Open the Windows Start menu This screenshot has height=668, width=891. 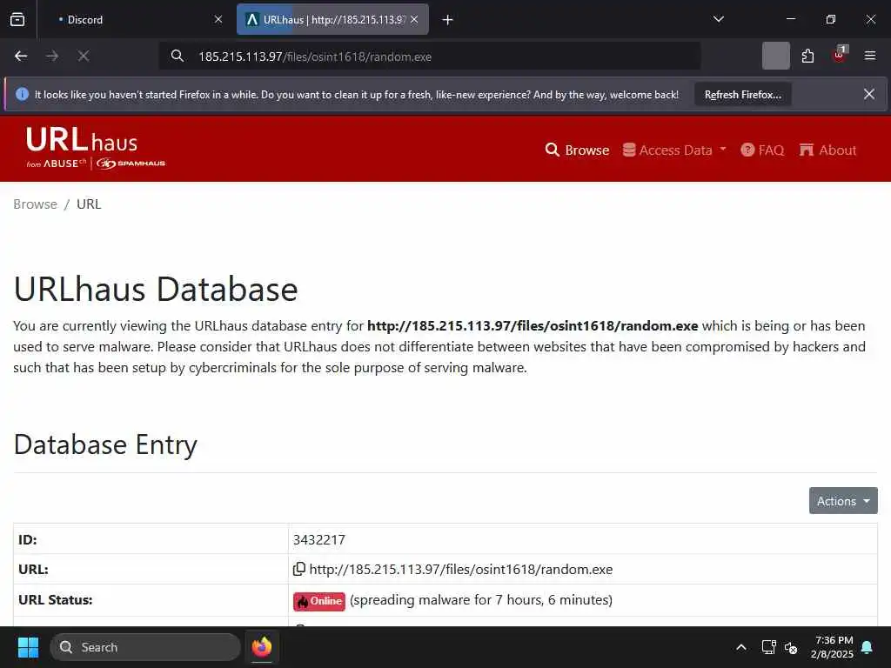point(28,647)
